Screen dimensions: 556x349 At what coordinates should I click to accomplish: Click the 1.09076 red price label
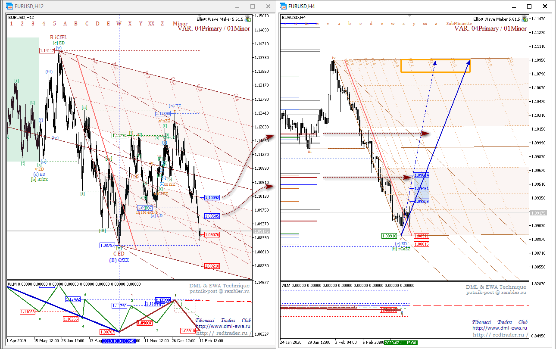click(x=212, y=234)
